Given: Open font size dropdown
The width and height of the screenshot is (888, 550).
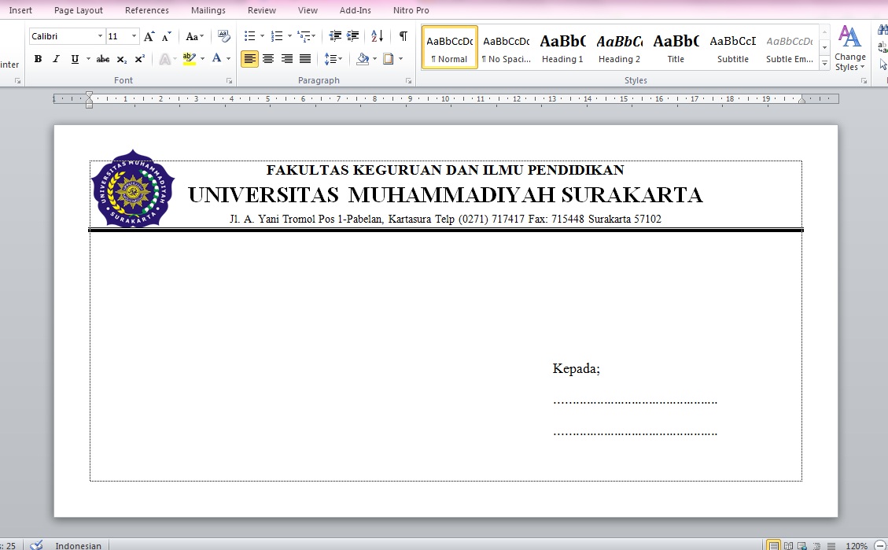Looking at the screenshot, I should (134, 36).
